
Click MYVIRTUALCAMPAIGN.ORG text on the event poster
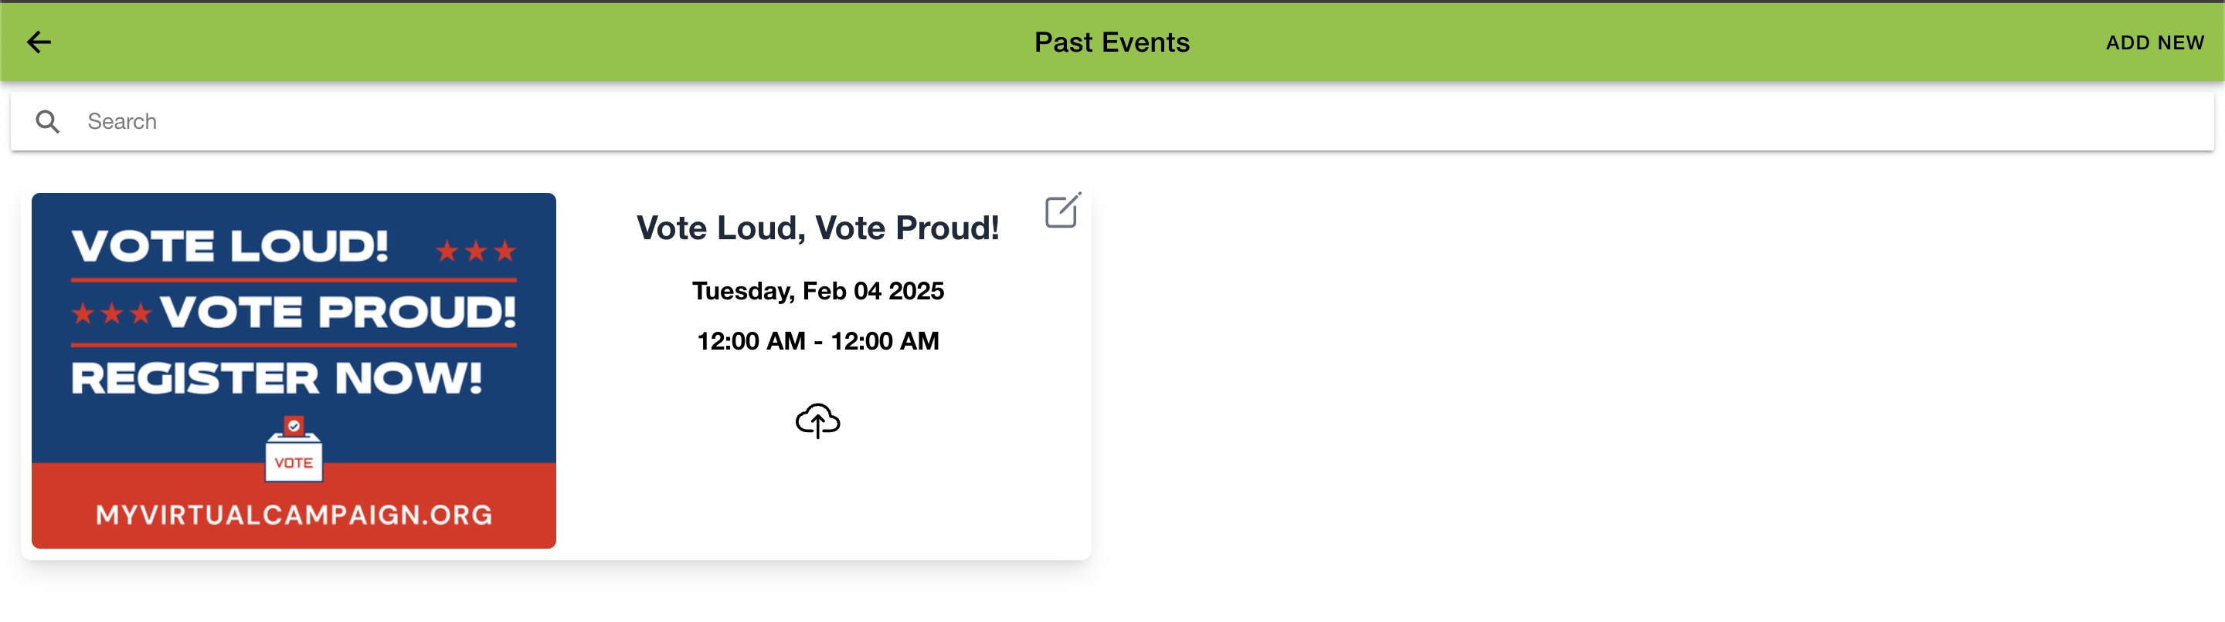pos(294,515)
